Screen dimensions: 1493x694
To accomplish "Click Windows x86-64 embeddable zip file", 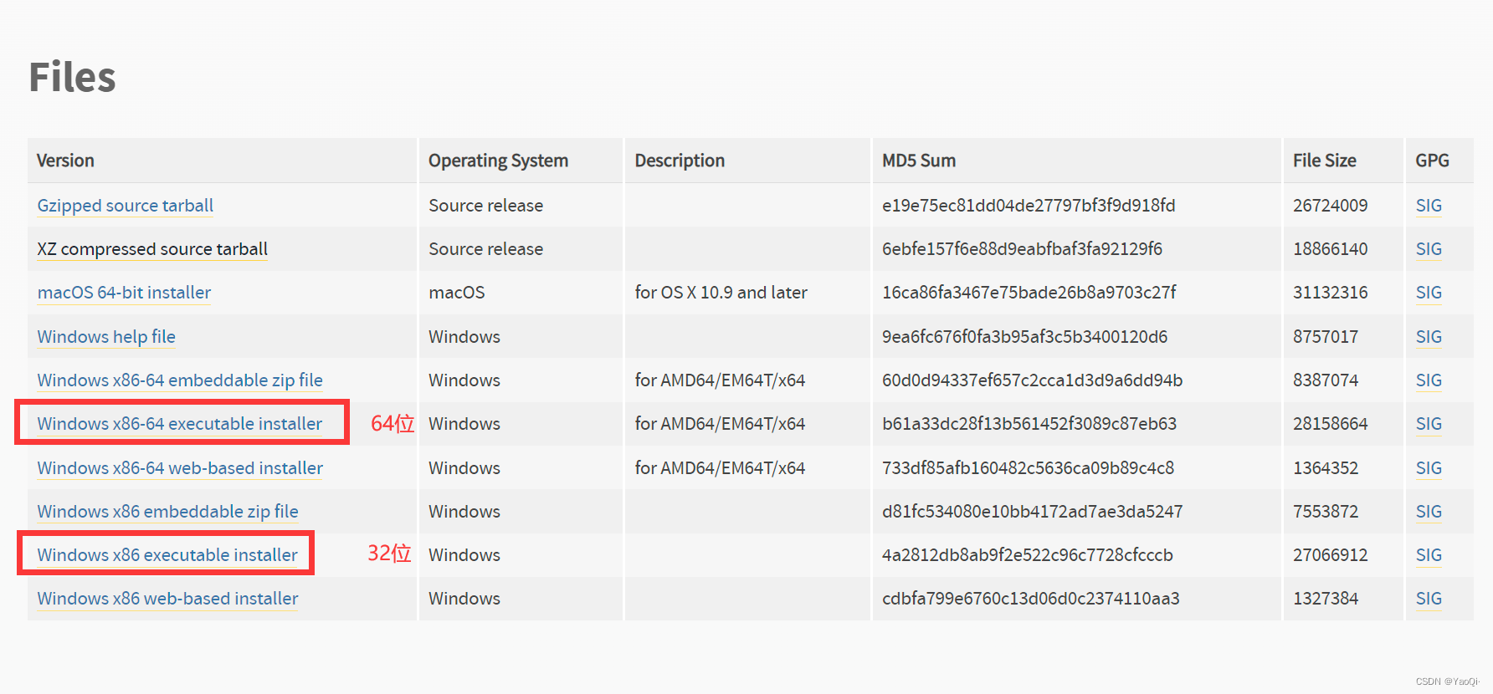I will [180, 380].
